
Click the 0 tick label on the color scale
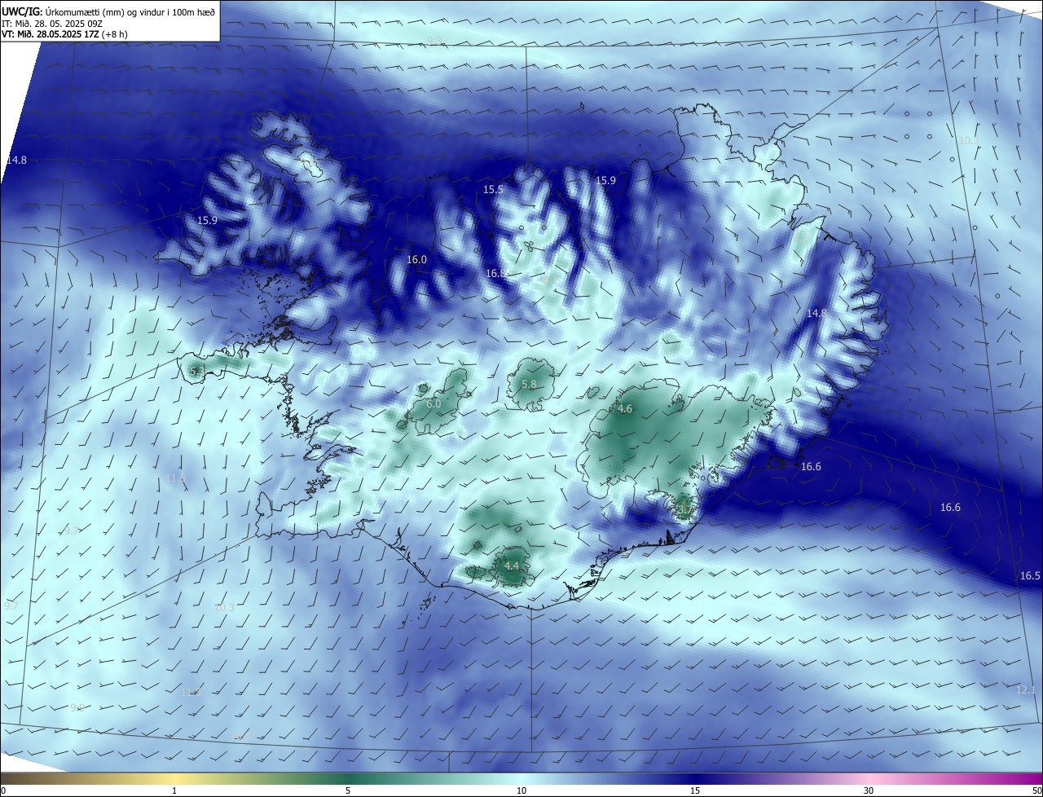click(x=3, y=790)
